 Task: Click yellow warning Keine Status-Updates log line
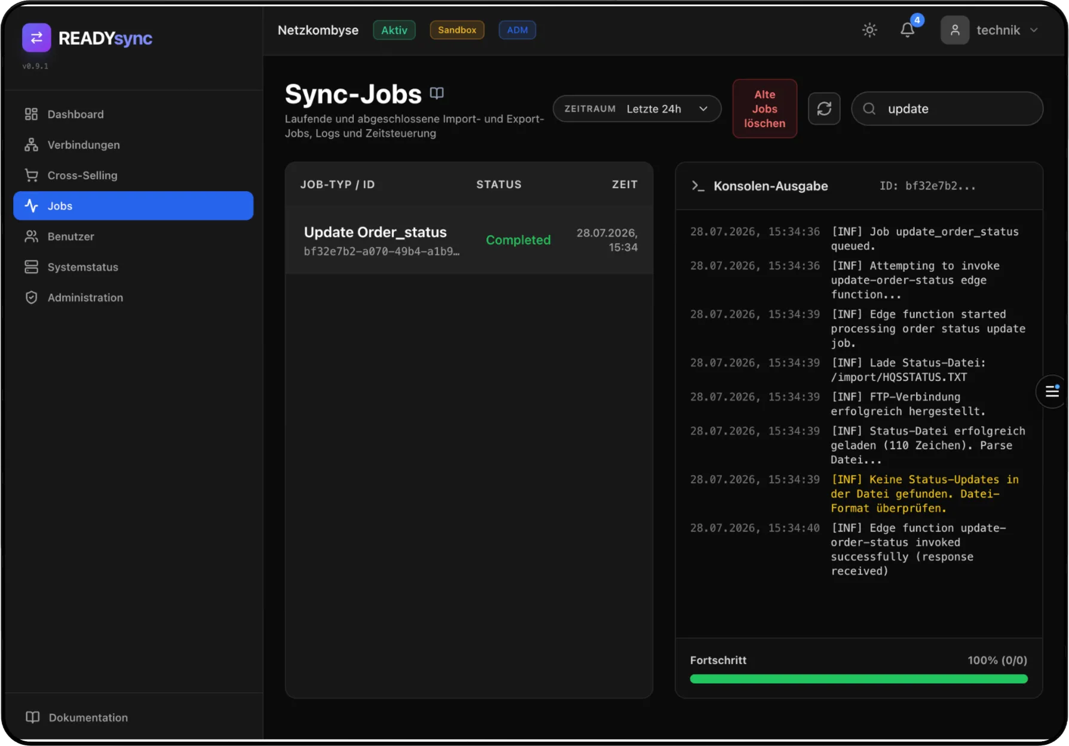tap(925, 494)
